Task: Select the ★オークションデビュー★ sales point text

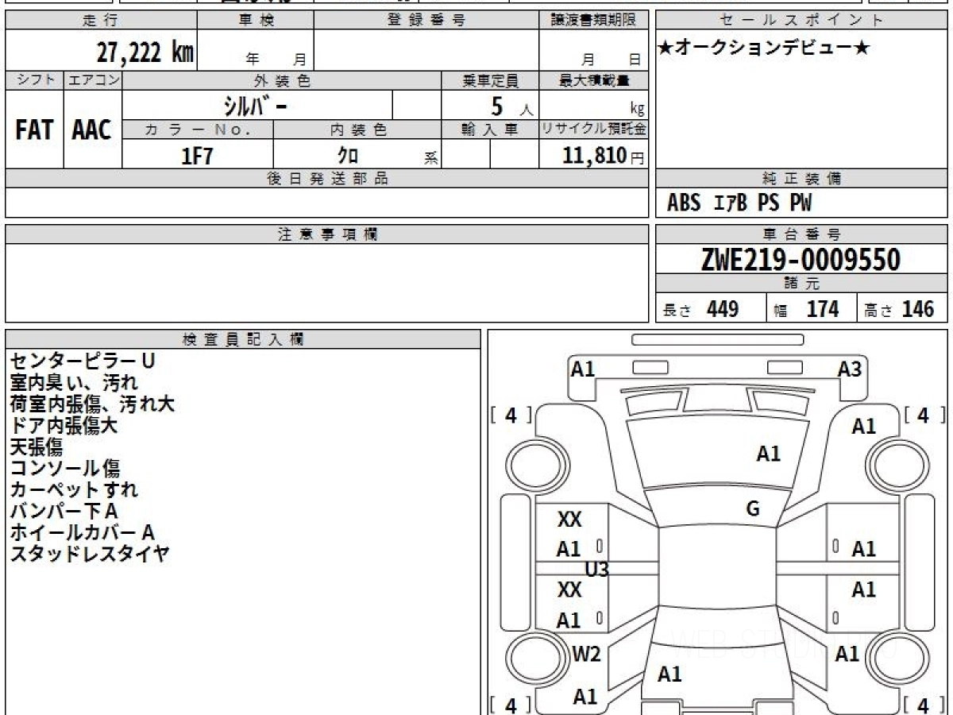Action: (764, 48)
